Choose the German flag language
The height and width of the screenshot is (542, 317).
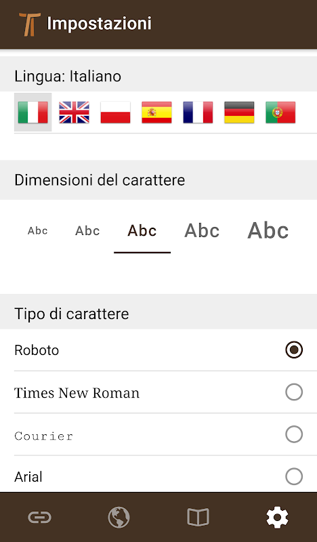tap(239, 112)
